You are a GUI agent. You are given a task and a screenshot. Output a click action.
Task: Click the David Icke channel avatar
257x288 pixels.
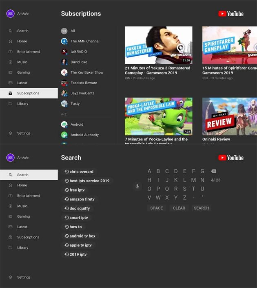pos(64,62)
